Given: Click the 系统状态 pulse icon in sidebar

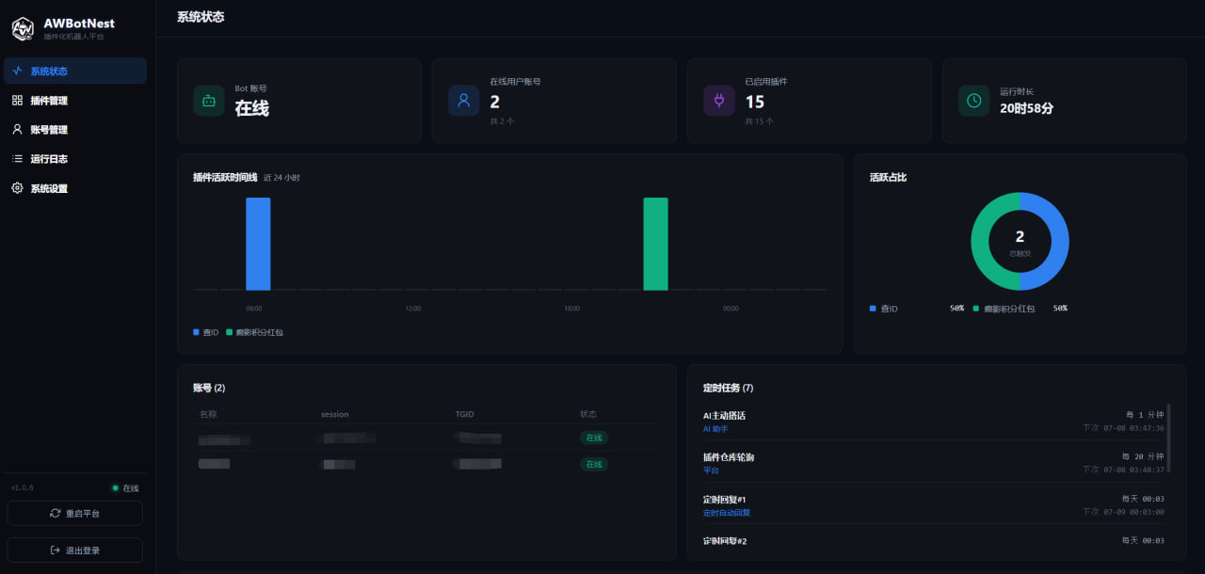Looking at the screenshot, I should point(17,71).
